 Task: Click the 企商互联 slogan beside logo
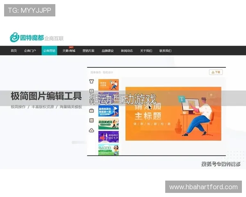pos(54,39)
